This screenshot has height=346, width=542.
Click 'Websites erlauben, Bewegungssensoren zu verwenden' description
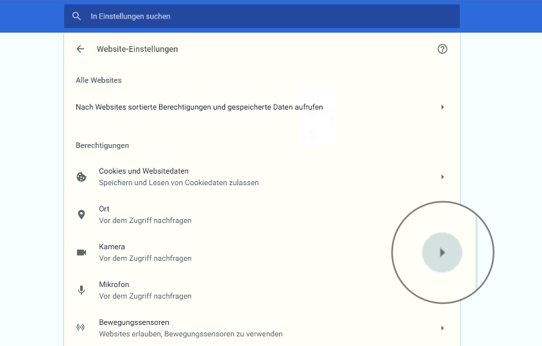[x=191, y=334]
